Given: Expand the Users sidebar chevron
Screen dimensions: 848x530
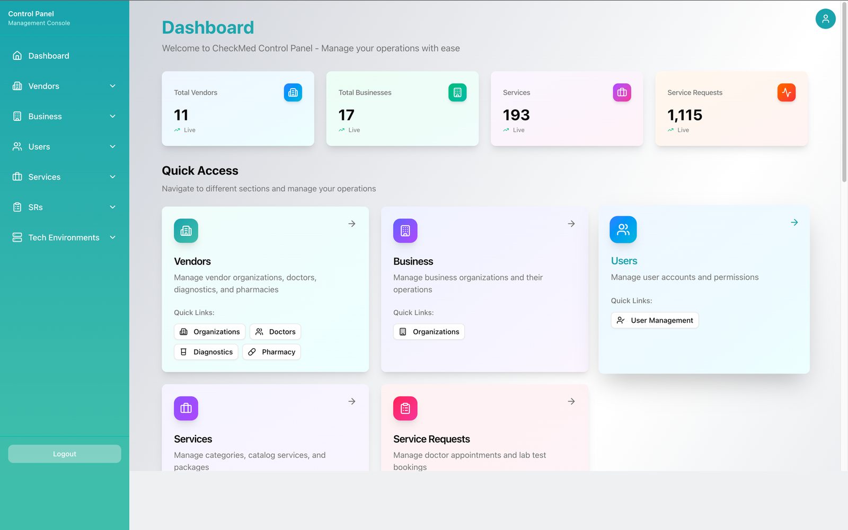Looking at the screenshot, I should click(112, 146).
